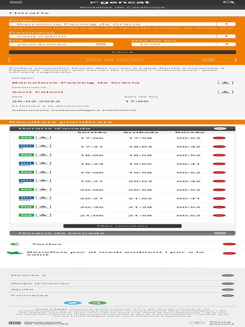This screenshot has height=327, width=245.
Task: Click wheelchair icon on 17:21 row
Action: (x=43, y=146)
